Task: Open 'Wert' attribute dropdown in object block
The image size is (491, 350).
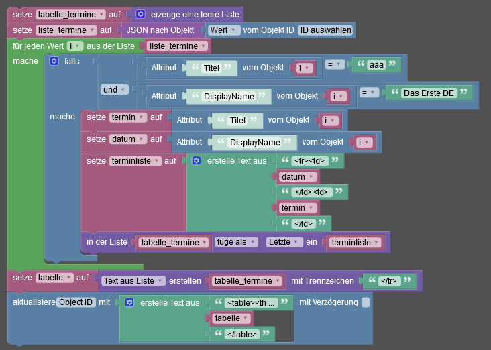Action: click(x=224, y=30)
